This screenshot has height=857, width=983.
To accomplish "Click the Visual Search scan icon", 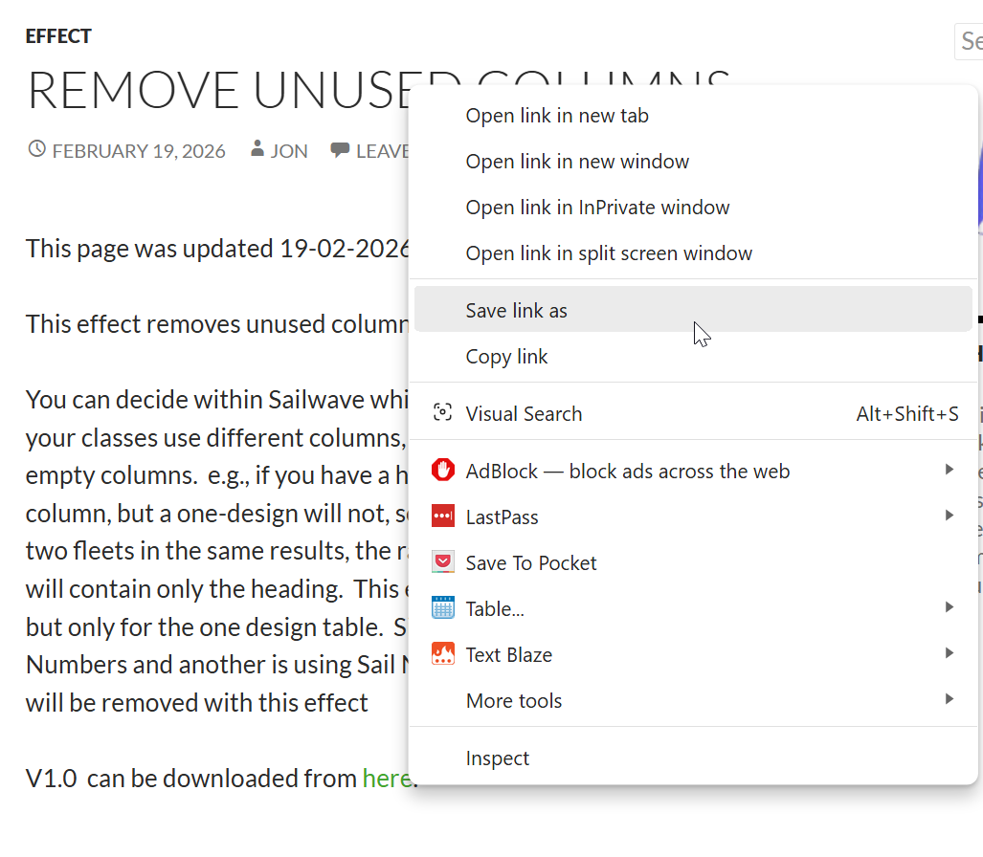I will tap(442, 413).
